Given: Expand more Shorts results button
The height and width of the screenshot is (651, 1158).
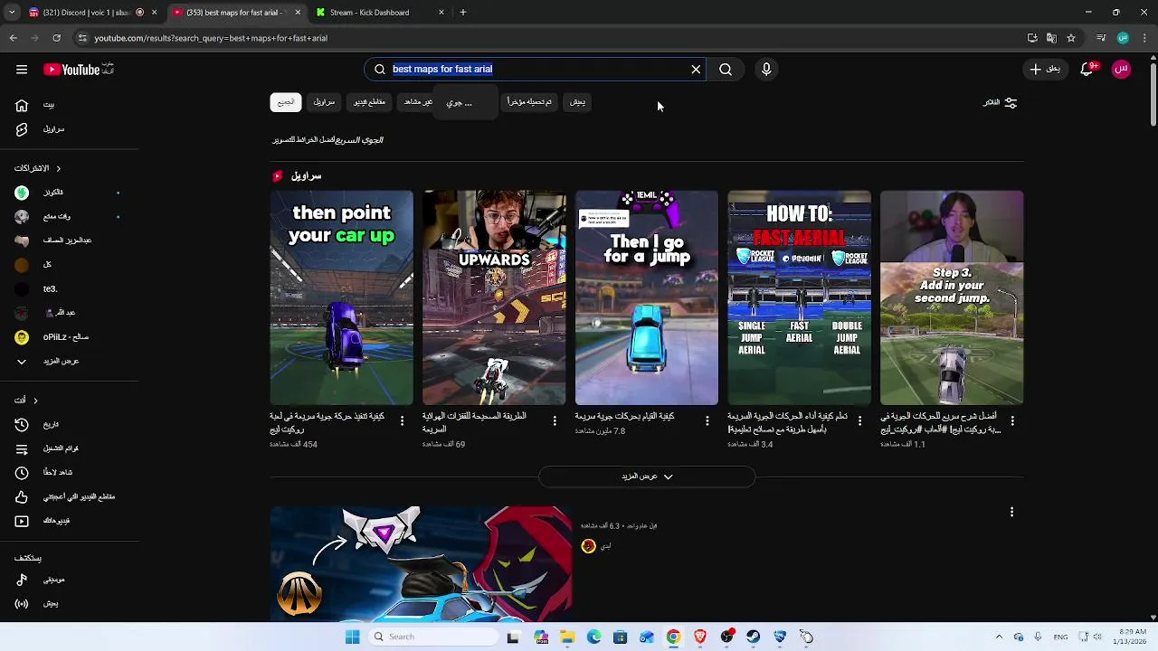Looking at the screenshot, I should (x=647, y=476).
